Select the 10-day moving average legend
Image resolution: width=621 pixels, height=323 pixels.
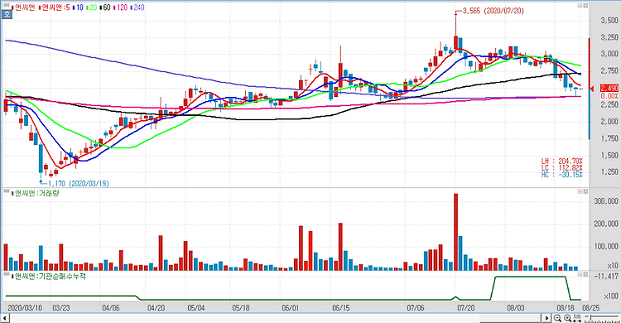[x=78, y=7]
